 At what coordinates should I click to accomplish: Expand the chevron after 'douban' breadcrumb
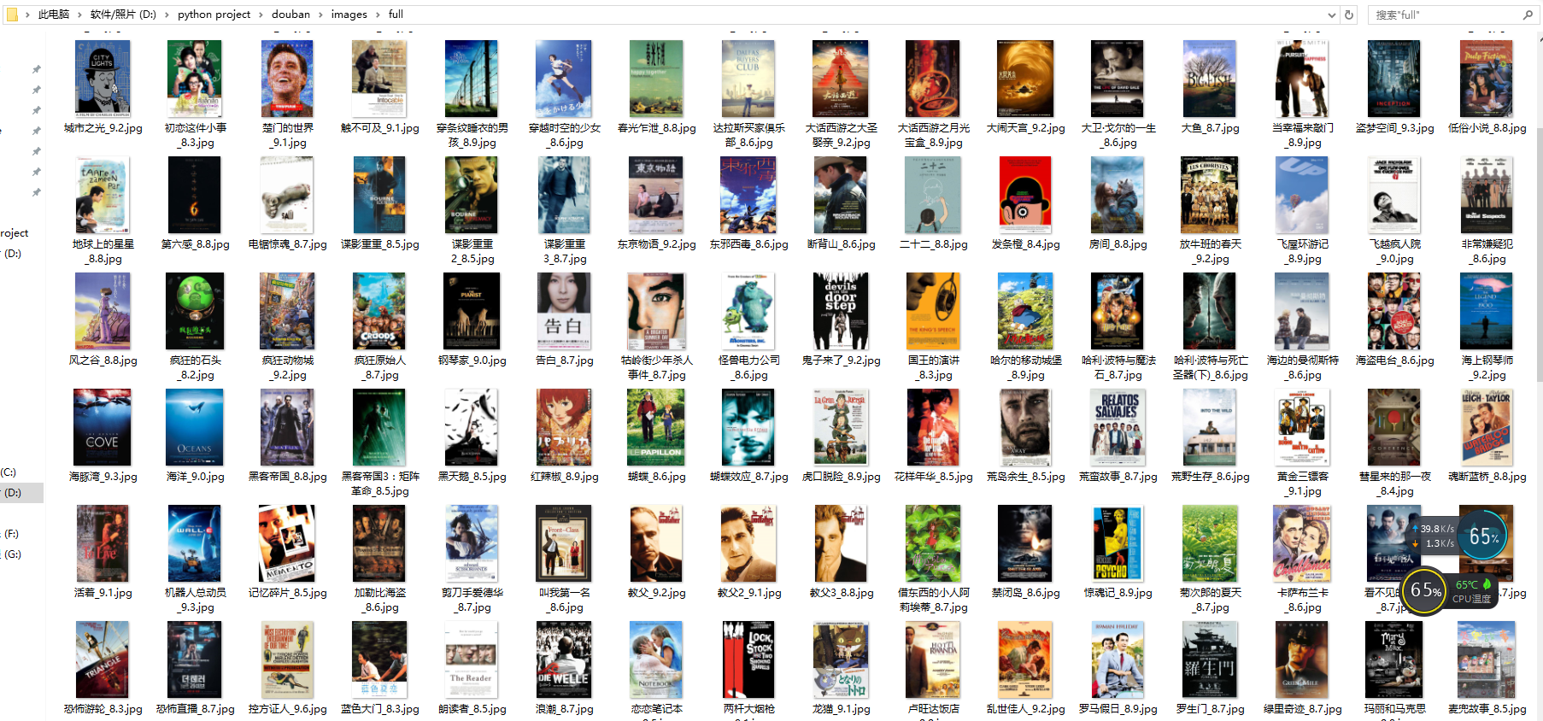point(321,15)
